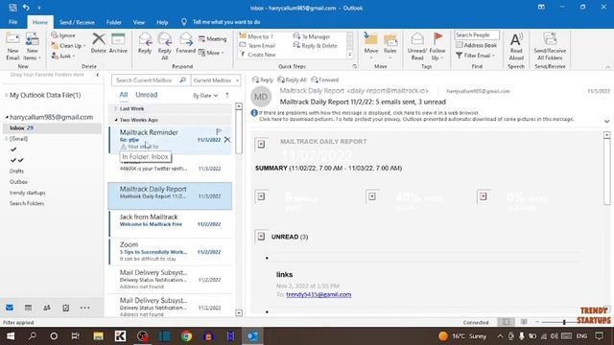
Task: Open the Clean Up dropdown
Action: pyautogui.click(x=68, y=45)
